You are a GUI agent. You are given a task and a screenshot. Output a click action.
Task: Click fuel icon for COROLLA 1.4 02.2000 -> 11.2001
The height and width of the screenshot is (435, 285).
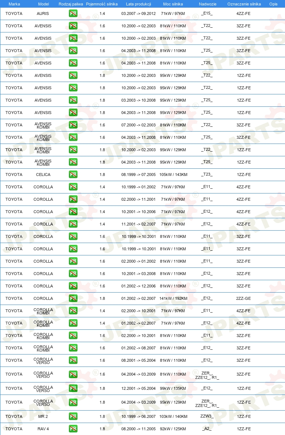[x=73, y=199]
